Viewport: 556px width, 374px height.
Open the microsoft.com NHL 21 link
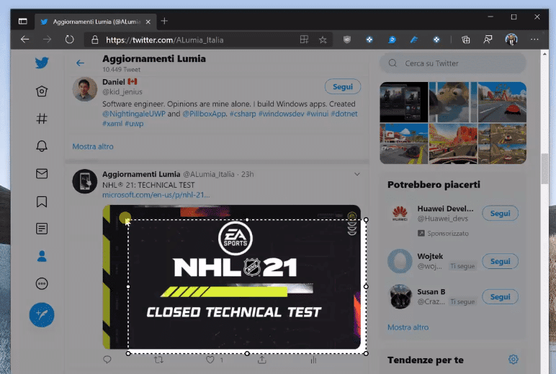pyautogui.click(x=156, y=195)
